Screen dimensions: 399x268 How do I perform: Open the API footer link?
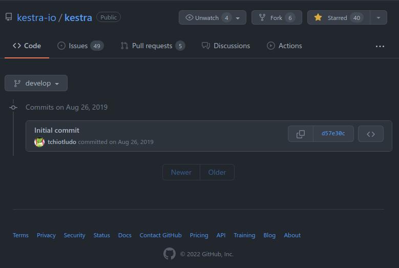221,235
